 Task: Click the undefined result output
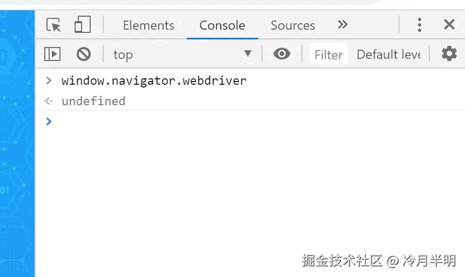(93, 101)
